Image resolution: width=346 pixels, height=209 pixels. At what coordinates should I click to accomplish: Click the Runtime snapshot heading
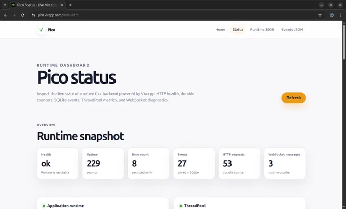pos(80,136)
